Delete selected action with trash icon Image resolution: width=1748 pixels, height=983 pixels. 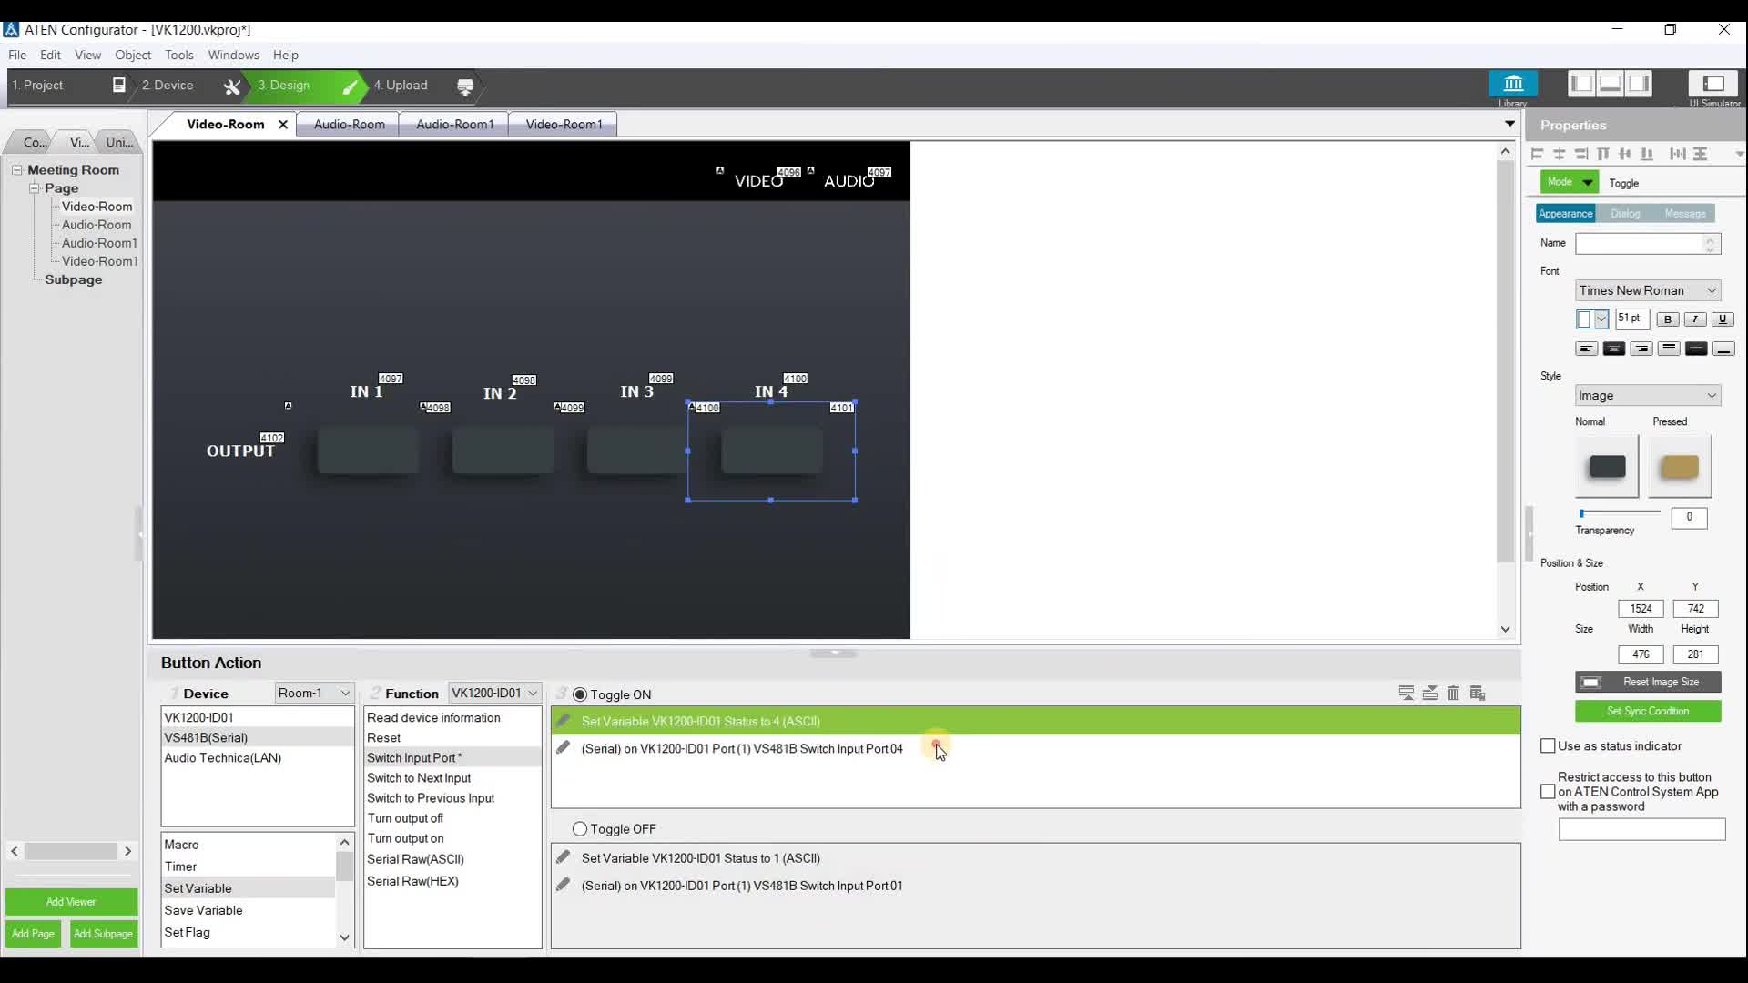coord(1453,694)
